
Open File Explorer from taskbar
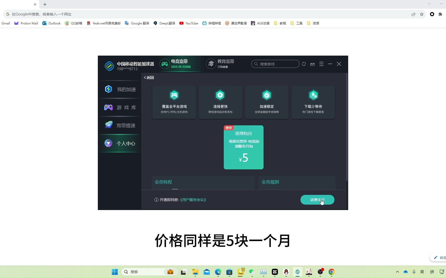(195, 272)
